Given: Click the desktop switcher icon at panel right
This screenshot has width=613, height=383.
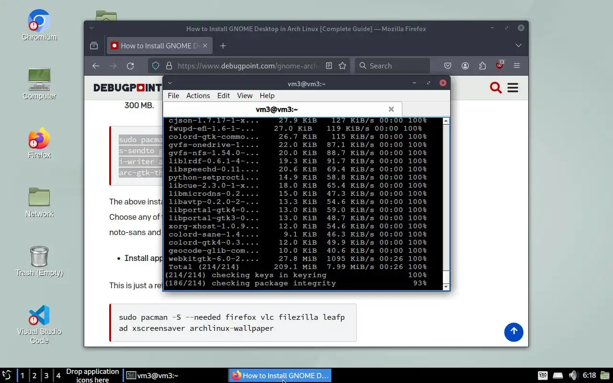Looking at the screenshot, I should [605, 375].
